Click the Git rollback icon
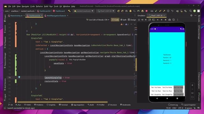 (172, 11)
